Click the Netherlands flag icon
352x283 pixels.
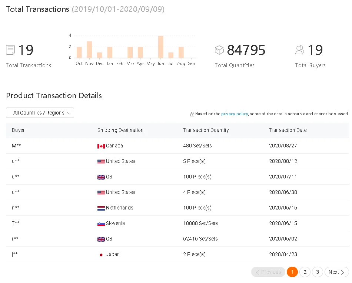click(x=101, y=208)
